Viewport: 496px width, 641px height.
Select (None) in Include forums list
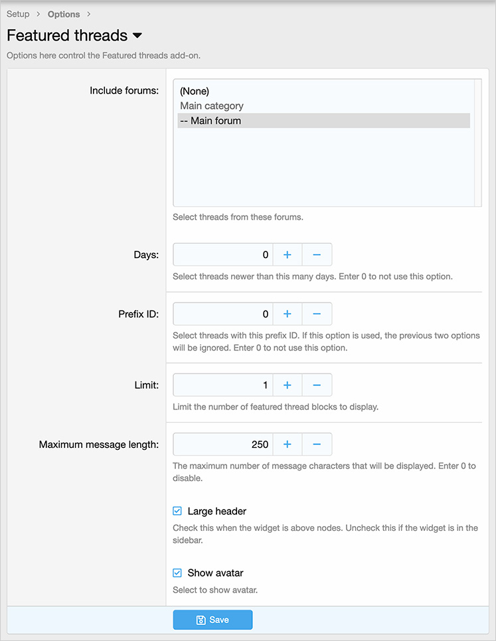point(195,91)
